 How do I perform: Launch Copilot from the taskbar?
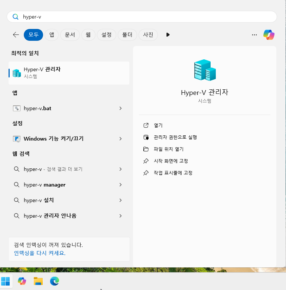pos(22,281)
